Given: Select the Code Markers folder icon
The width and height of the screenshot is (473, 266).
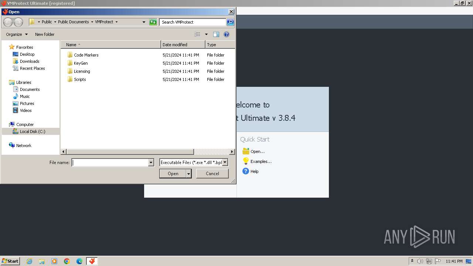Looking at the screenshot, I should point(70,55).
